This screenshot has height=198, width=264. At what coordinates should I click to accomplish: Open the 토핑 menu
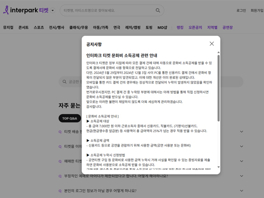click(149, 27)
